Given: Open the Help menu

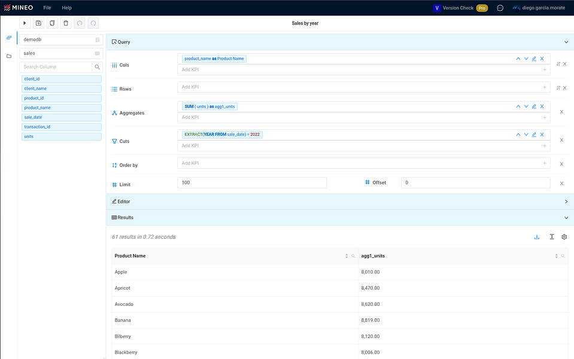Looking at the screenshot, I should (x=66, y=8).
